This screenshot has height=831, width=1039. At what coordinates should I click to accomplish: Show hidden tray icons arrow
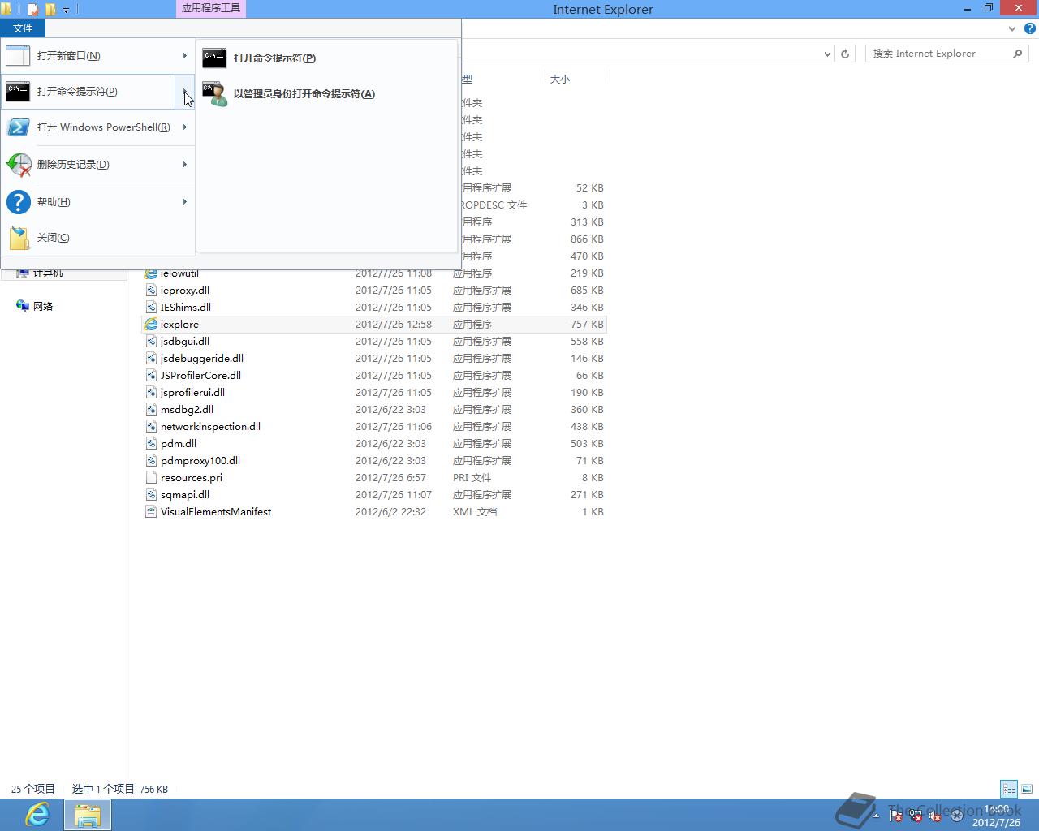876,816
